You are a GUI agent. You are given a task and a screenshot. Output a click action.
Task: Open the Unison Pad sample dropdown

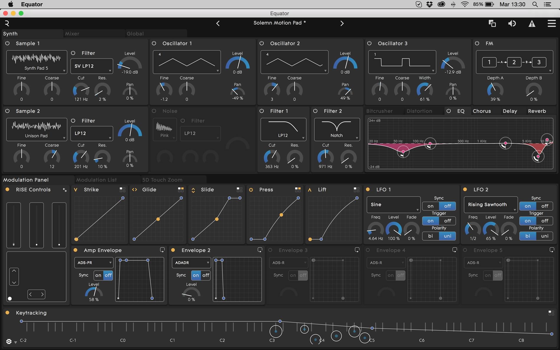[x=37, y=129]
